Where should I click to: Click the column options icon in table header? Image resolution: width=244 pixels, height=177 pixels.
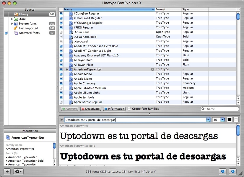click(x=238, y=9)
